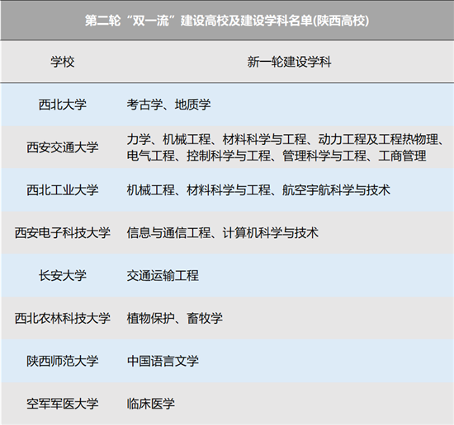Click the discipline "临床医学"
The width and height of the screenshot is (454, 425).
coord(150,404)
